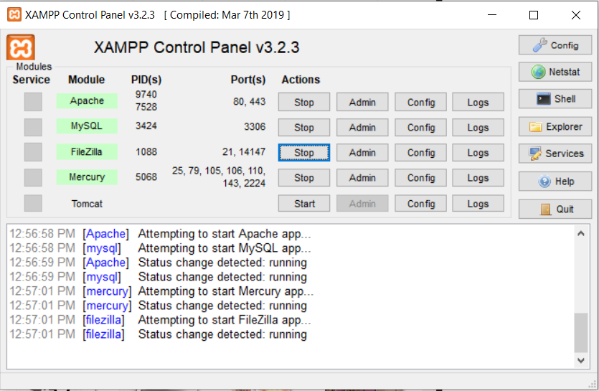Open Services with the services icon

[555, 154]
